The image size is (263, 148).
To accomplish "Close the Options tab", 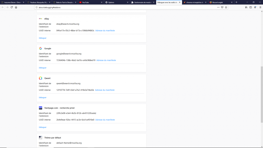I will point(128,2).
